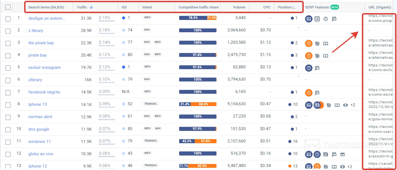397x170 pixels.
Task: Click the blue question icon for excluir instagram
Action: point(309,68)
